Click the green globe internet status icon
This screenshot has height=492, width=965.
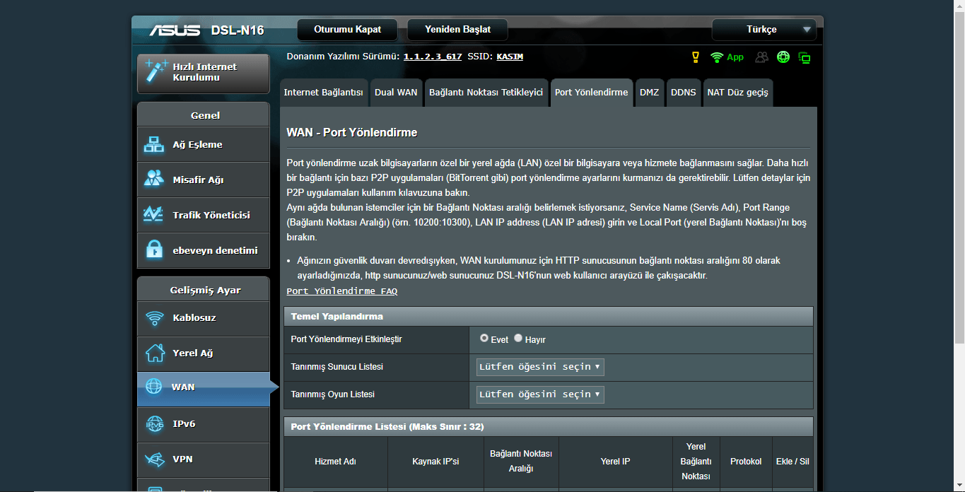pyautogui.click(x=783, y=57)
